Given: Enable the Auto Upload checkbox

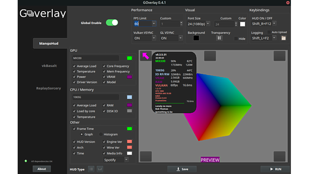Looking at the screenshot, I should pyautogui.click(x=269, y=32).
